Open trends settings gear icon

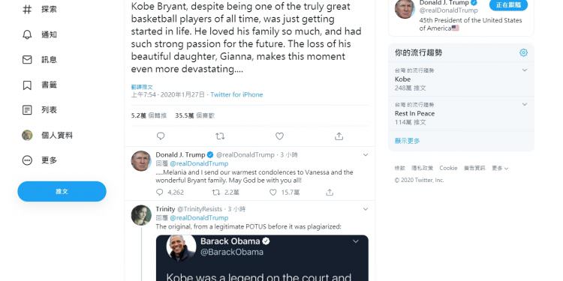523,52
